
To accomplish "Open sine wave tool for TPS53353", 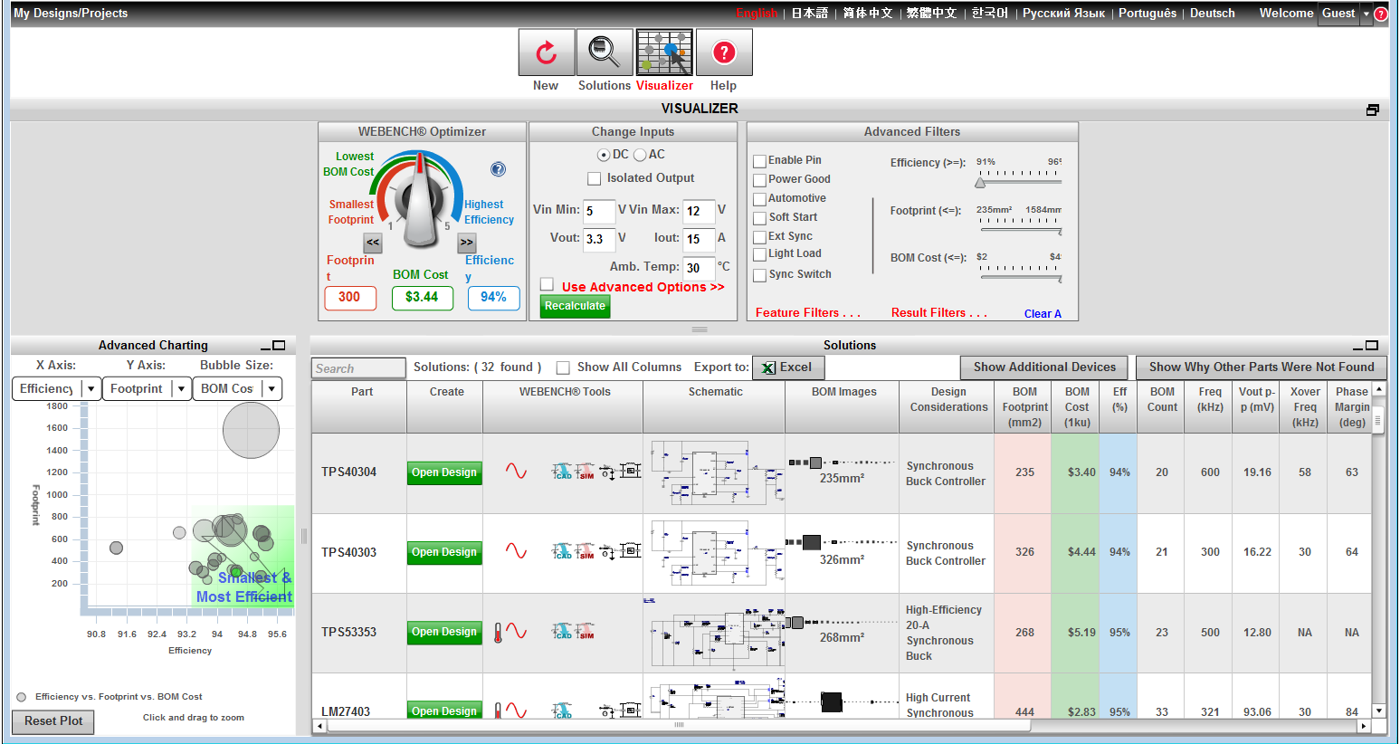I will click(x=516, y=631).
